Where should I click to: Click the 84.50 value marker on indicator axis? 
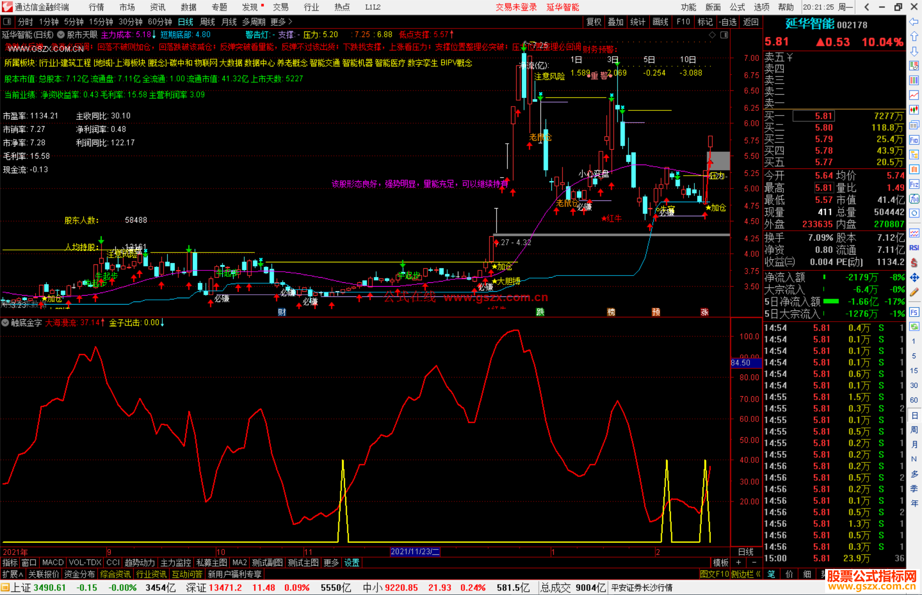(x=746, y=363)
